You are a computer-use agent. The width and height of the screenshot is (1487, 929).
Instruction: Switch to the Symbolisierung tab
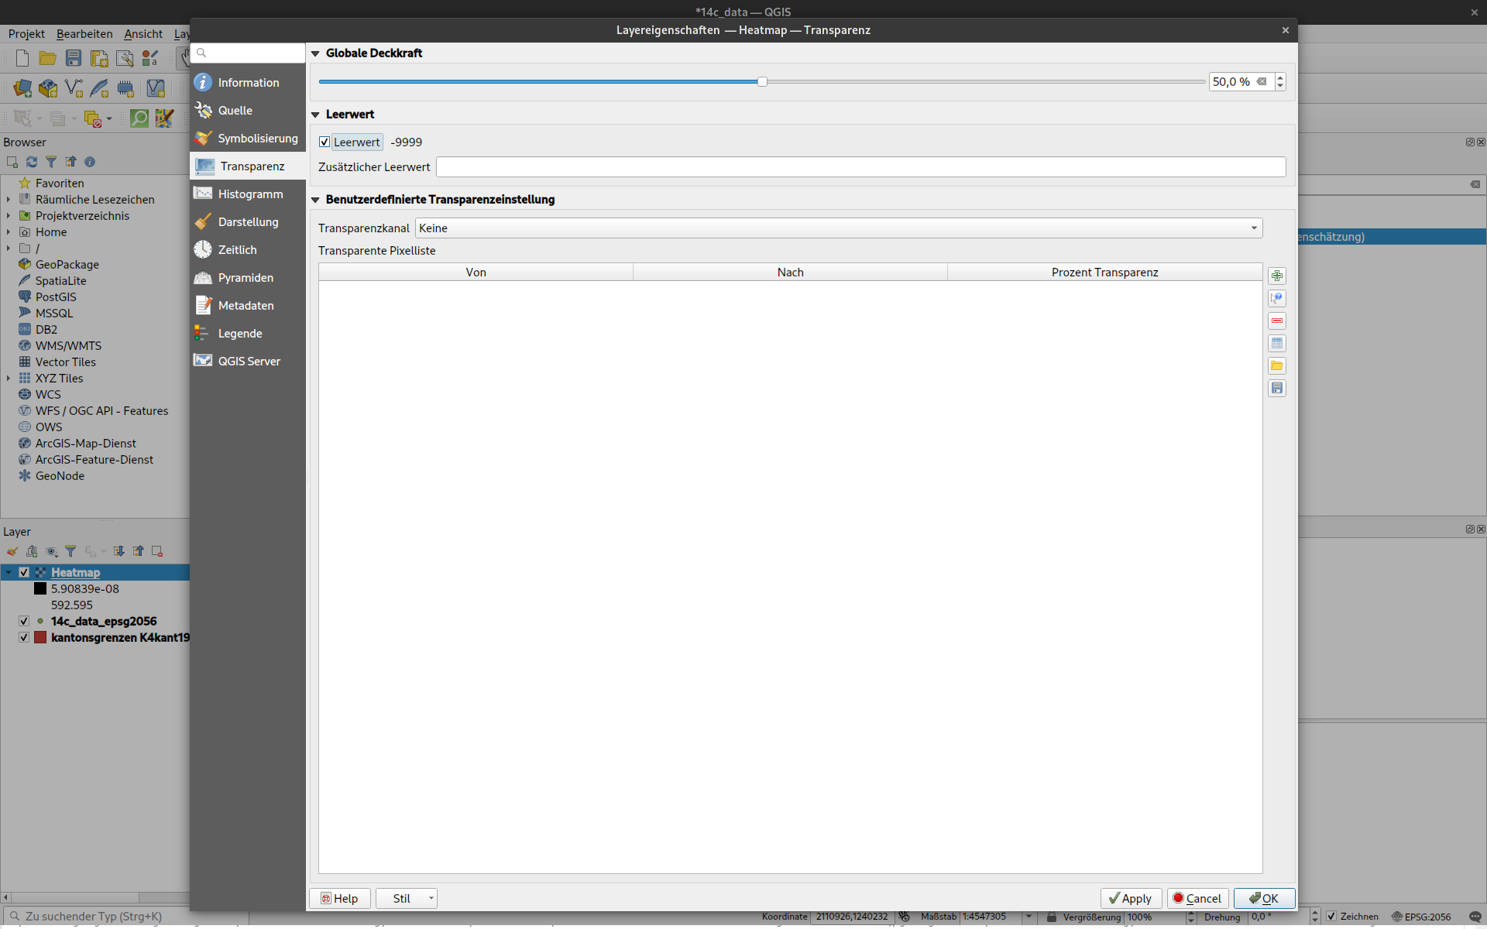pos(256,138)
